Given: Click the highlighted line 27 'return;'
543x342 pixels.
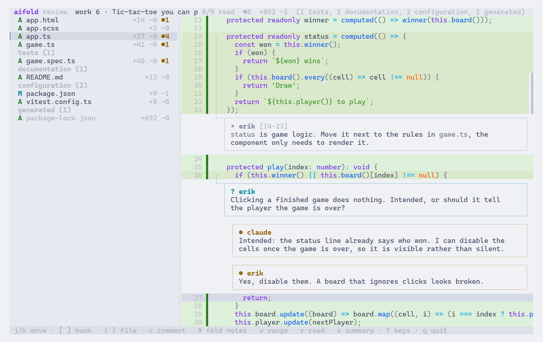Looking at the screenshot, I should coord(357,298).
